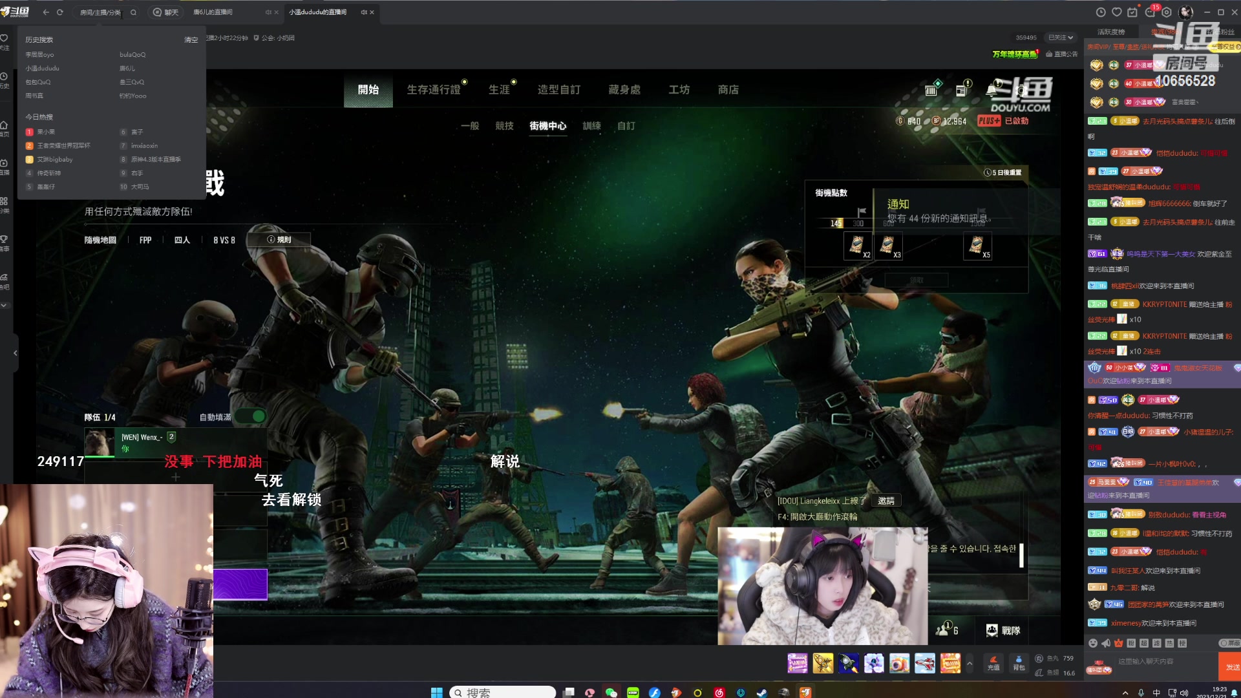Clear search history with 清空
1241x698 pixels.
(191, 40)
